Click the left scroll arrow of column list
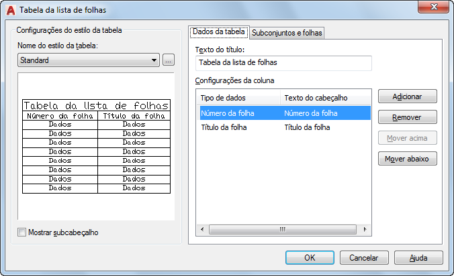The height and width of the screenshot is (276, 454). (202, 230)
